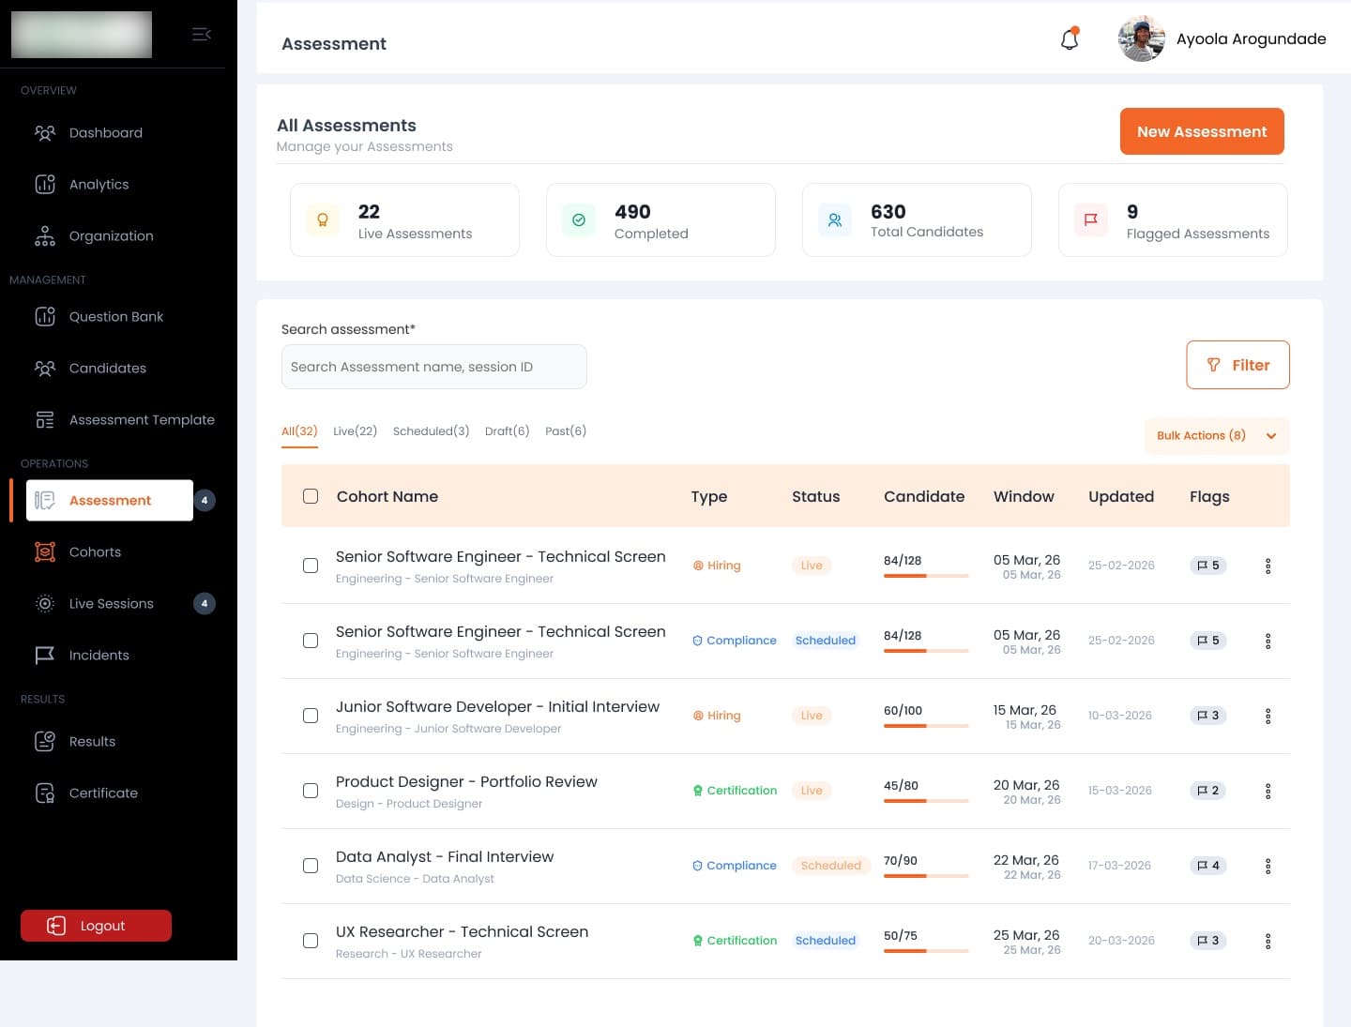Go to Dashboard in the sidebar
The image size is (1351, 1027).
pos(106,133)
